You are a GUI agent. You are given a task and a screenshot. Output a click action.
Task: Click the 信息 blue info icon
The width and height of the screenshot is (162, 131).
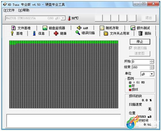(34, 33)
